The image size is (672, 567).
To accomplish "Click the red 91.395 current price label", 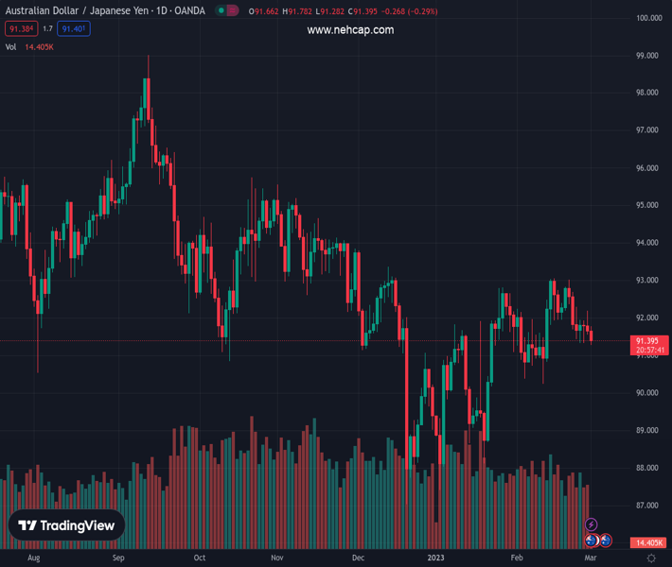I will pyautogui.click(x=649, y=345).
